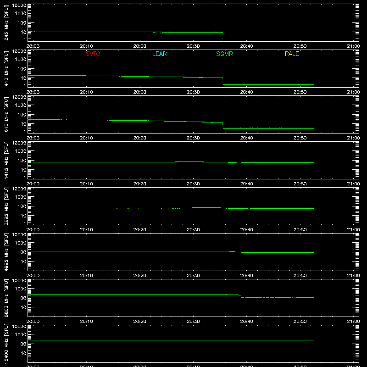
Task: Click the green SGMR station label
Action: point(224,54)
